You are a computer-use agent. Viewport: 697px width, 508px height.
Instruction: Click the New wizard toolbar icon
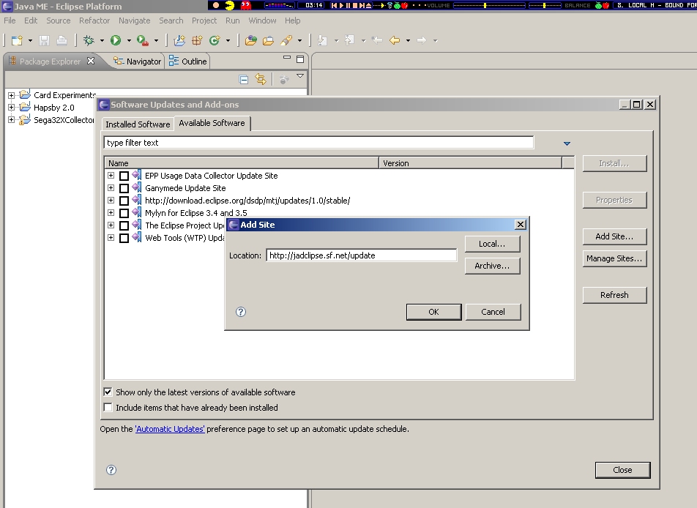(17, 40)
